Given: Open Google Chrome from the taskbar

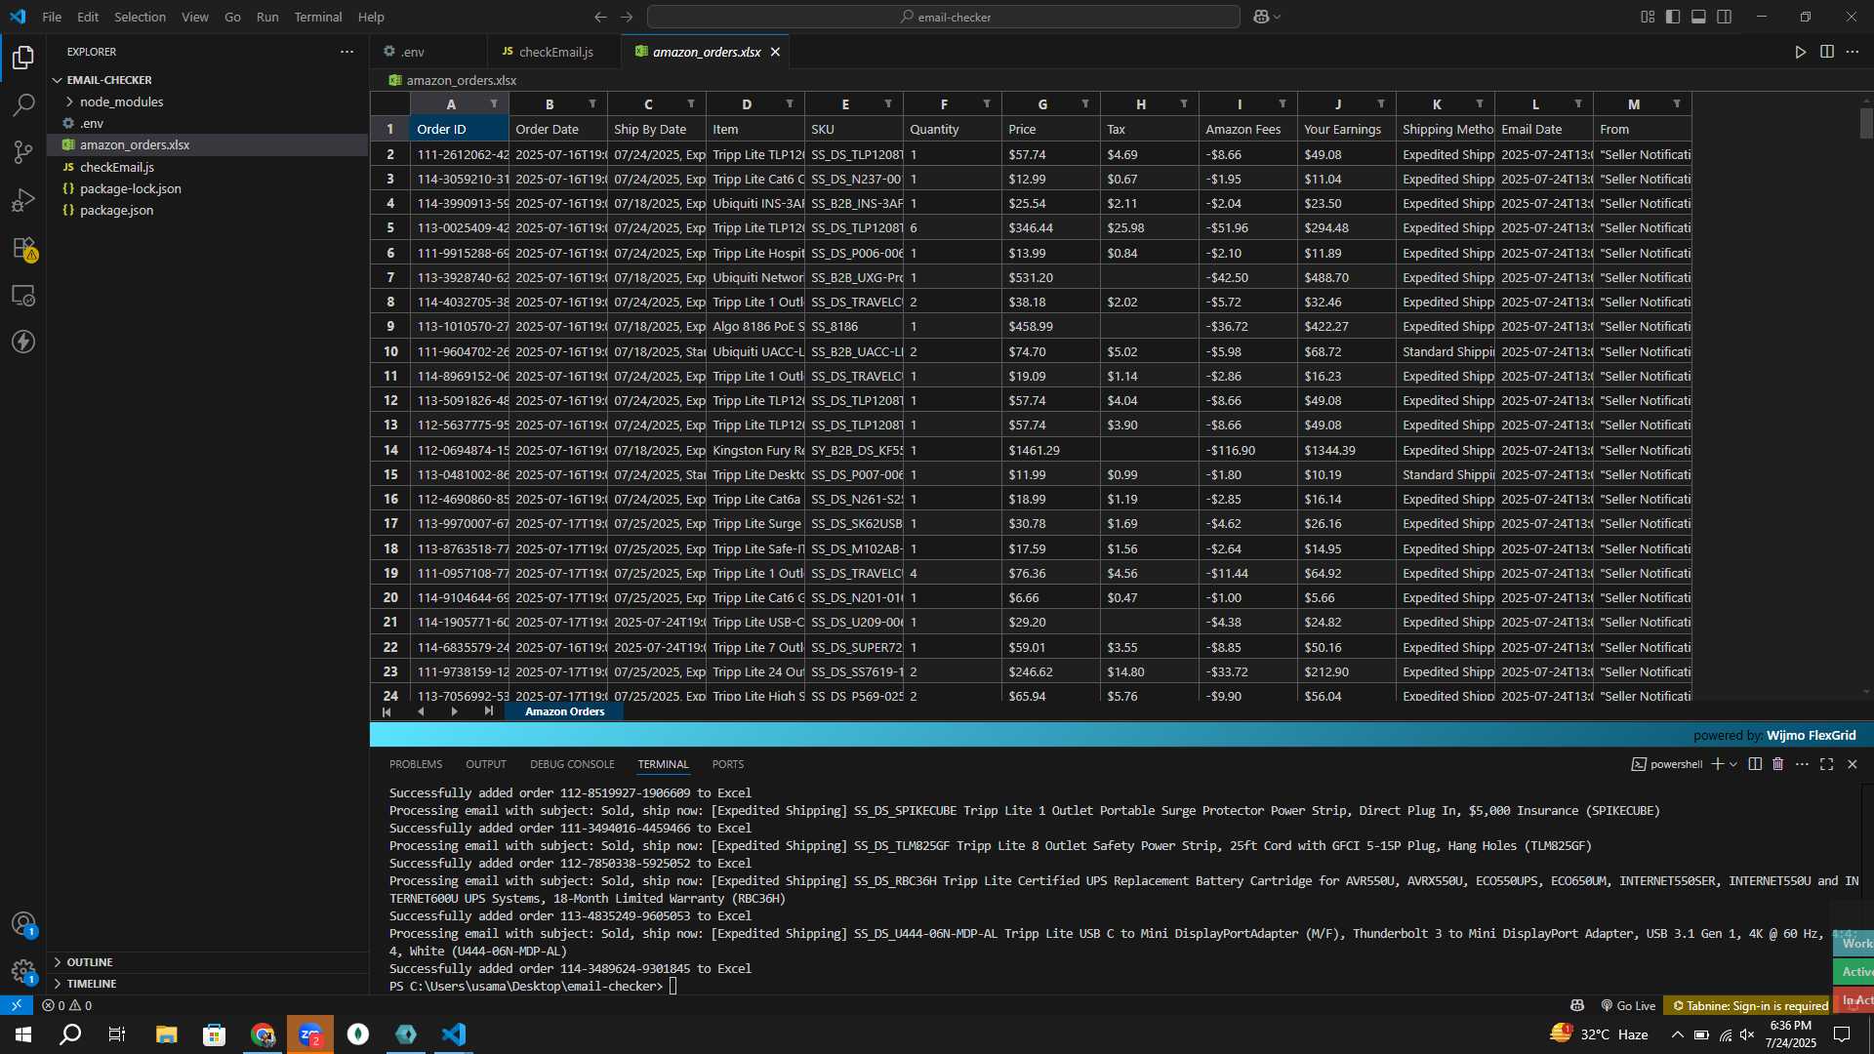Looking at the screenshot, I should tap(263, 1034).
